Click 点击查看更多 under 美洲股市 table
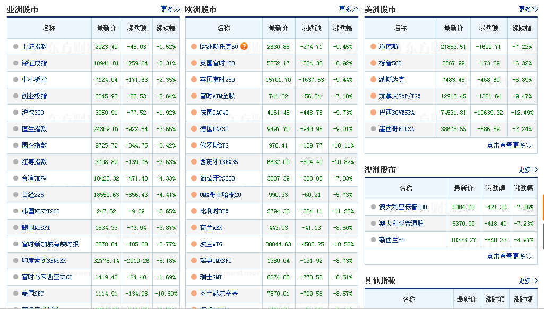 (x=510, y=145)
